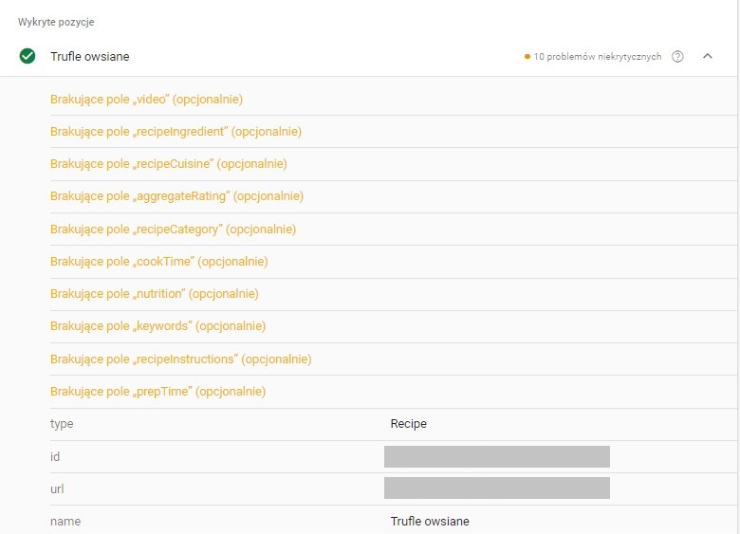Select the name row value Trufle owsiane

click(x=430, y=522)
